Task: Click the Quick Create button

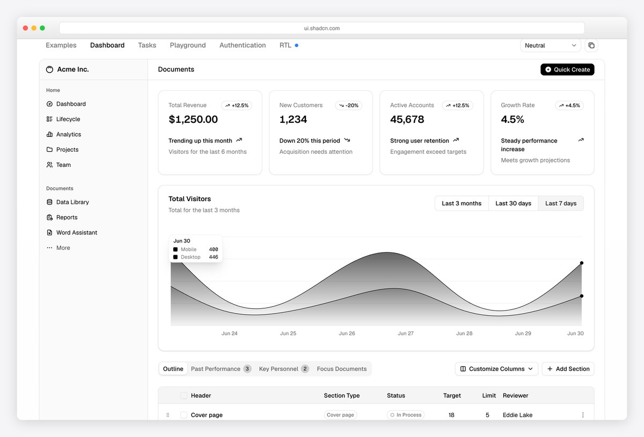Action: [567, 70]
